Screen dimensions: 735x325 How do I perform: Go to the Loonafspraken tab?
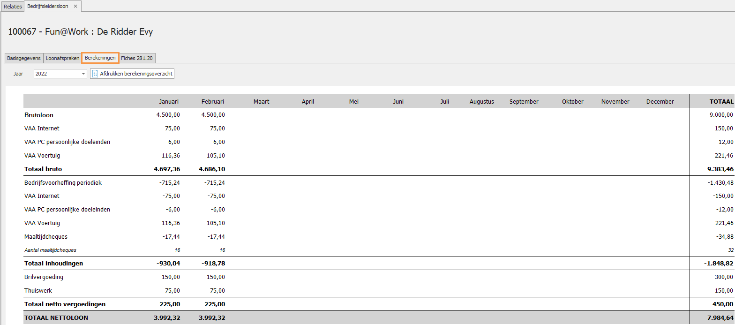tap(62, 58)
